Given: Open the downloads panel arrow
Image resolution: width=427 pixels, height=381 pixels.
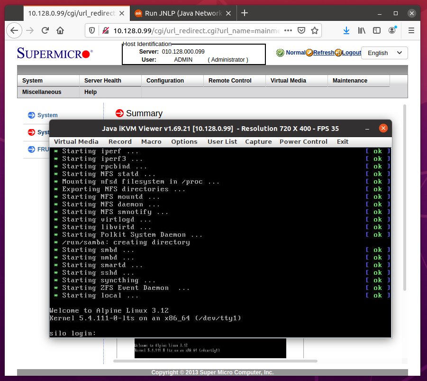Looking at the screenshot, I should pos(346,30).
